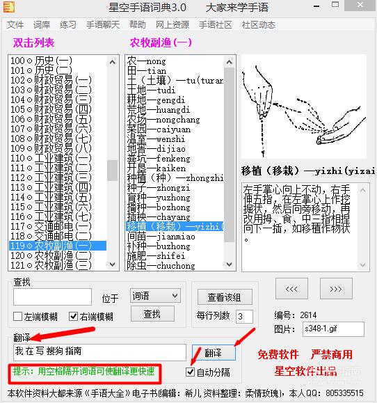Viewport: 377px width, 403px height.
Task: Select word 土地—tudi
Action: (x=175, y=90)
